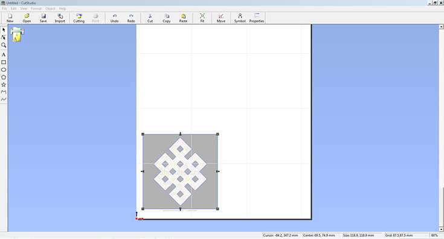Open the View menu
The image size is (444, 239).
click(x=24, y=8)
